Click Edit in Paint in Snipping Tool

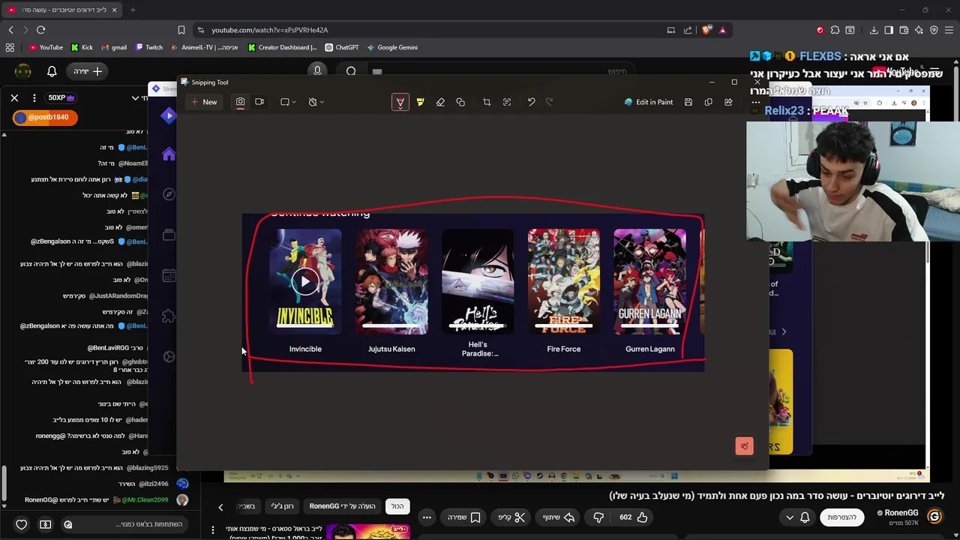[x=649, y=102]
